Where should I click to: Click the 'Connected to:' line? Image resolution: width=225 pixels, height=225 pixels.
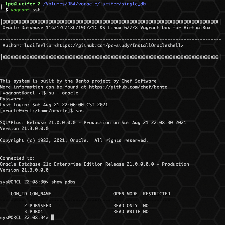pos(17,158)
